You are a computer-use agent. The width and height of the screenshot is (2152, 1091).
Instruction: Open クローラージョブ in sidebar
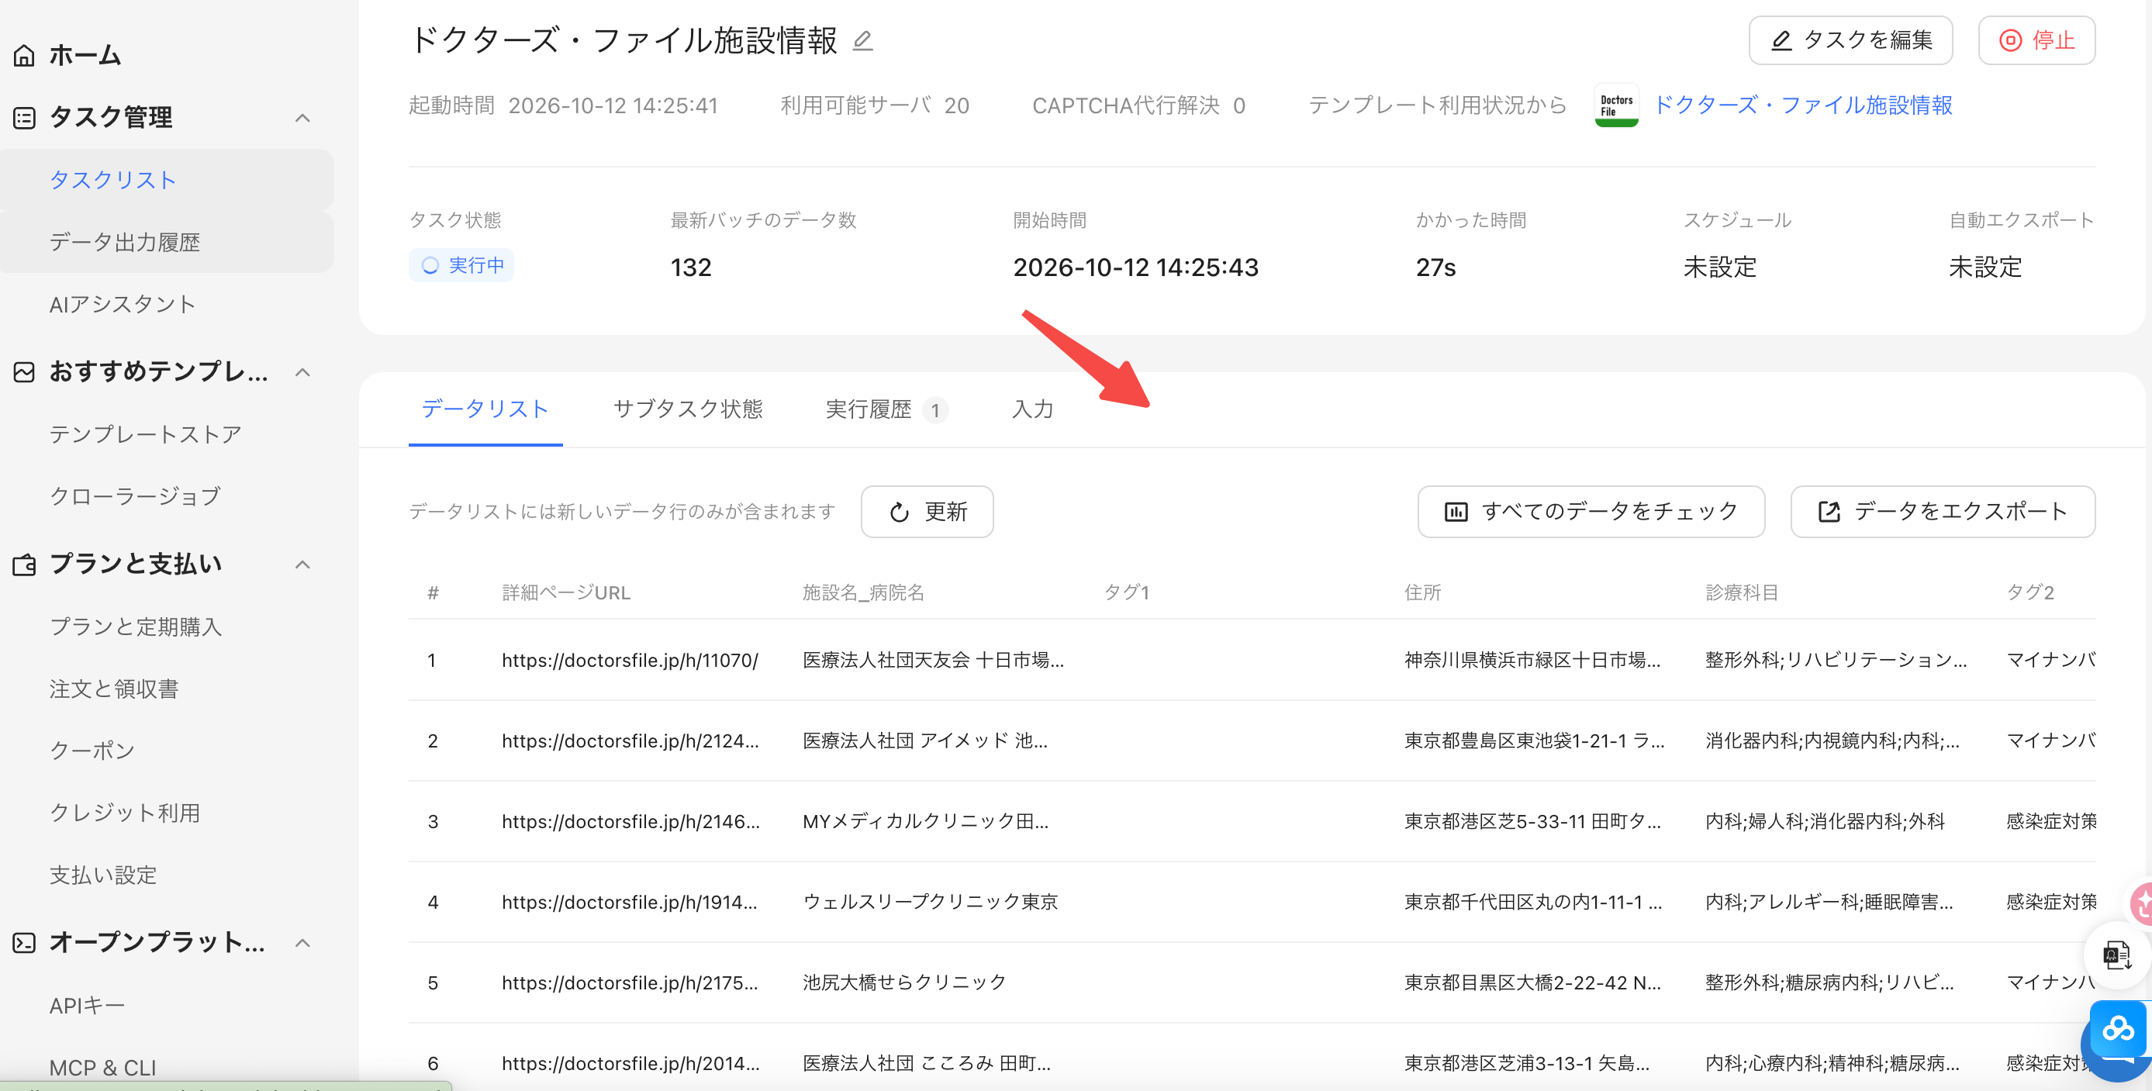(134, 496)
